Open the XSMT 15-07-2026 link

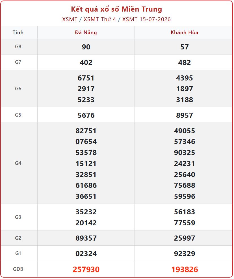point(146,19)
